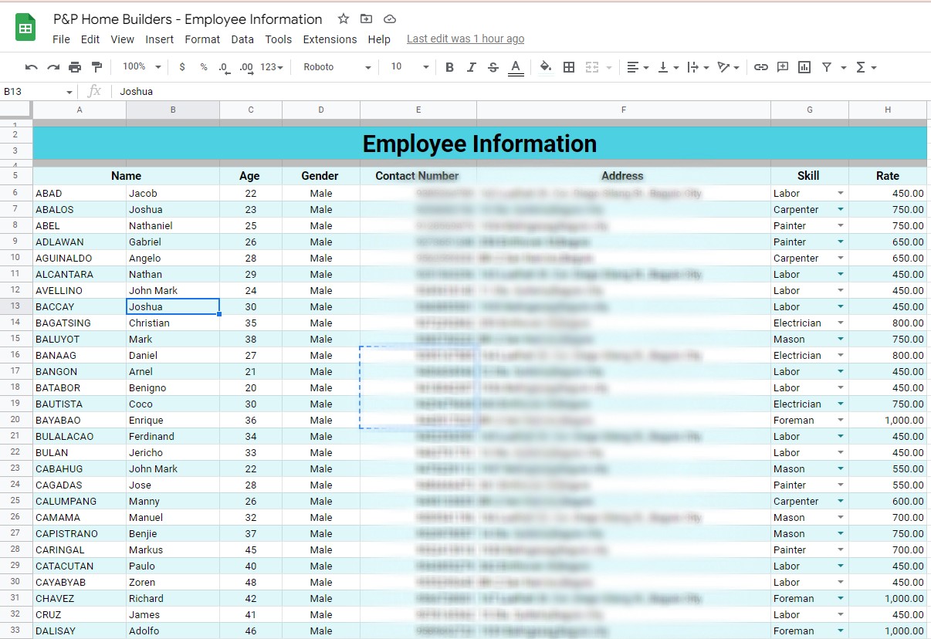
Task: Open the View menu
Action: 122,39
